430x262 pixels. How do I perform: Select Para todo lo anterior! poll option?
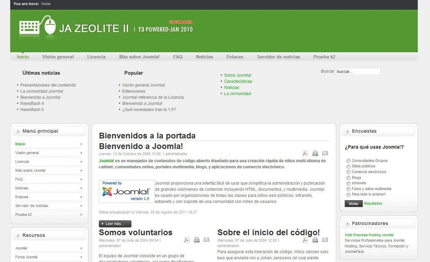348,194
